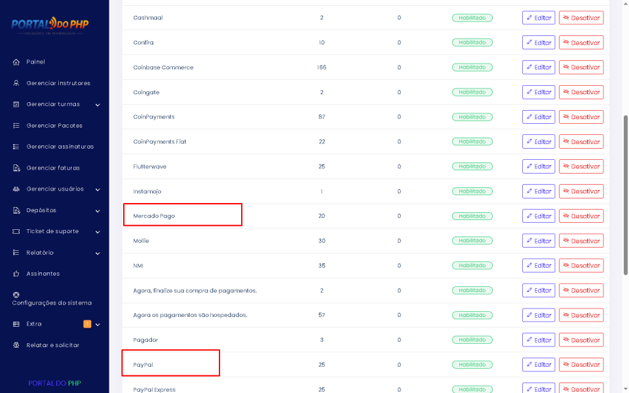Expand the Depósitos chevron
The image size is (629, 393).
(98, 211)
